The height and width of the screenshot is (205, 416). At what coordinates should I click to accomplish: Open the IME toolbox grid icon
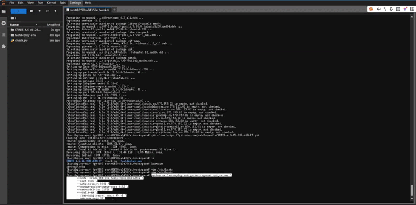411,9
